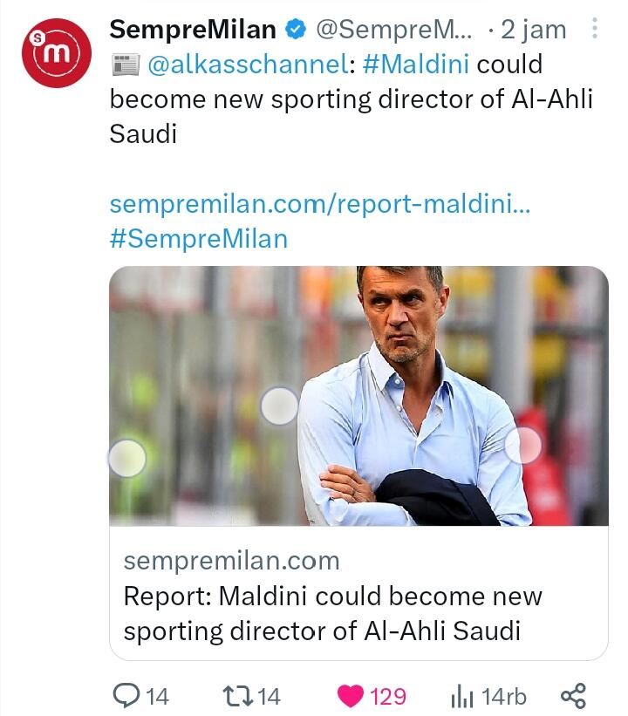The image size is (628, 716).
Task: Reply using the speech bubble icon
Action: (127, 696)
